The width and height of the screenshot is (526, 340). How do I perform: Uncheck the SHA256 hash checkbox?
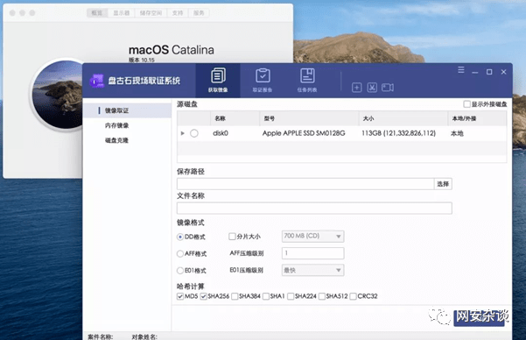[203, 296]
